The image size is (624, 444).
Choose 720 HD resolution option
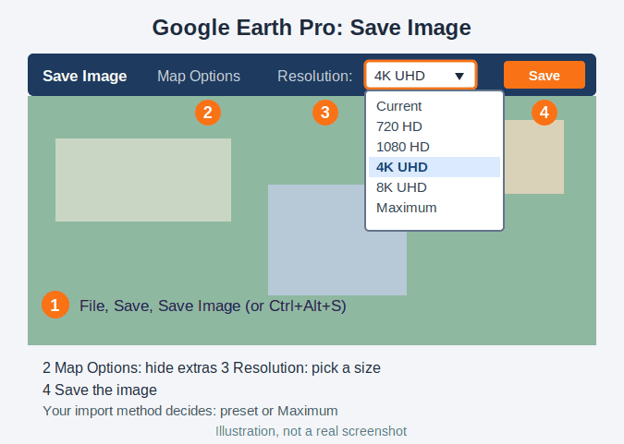pos(434,126)
